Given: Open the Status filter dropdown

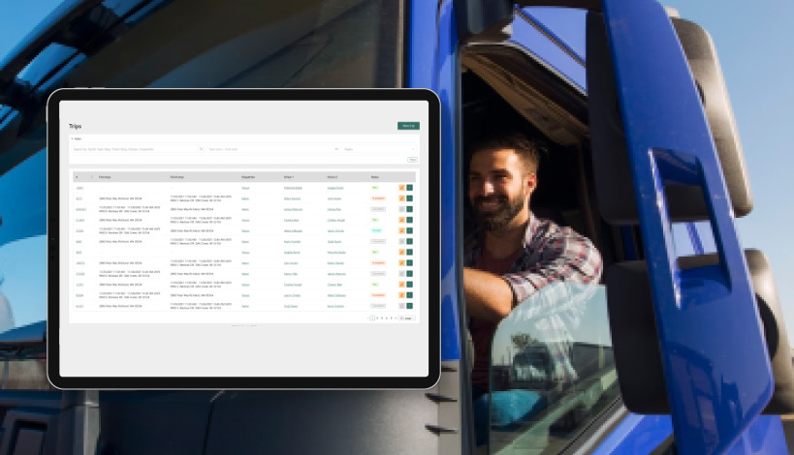Looking at the screenshot, I should click(x=380, y=149).
